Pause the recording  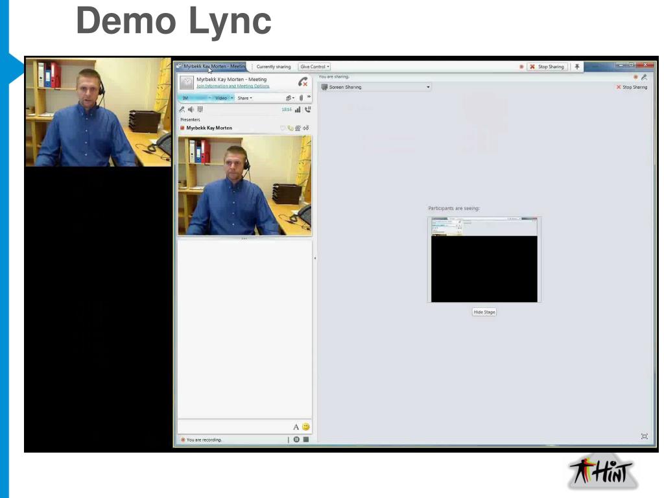pyautogui.click(x=296, y=440)
